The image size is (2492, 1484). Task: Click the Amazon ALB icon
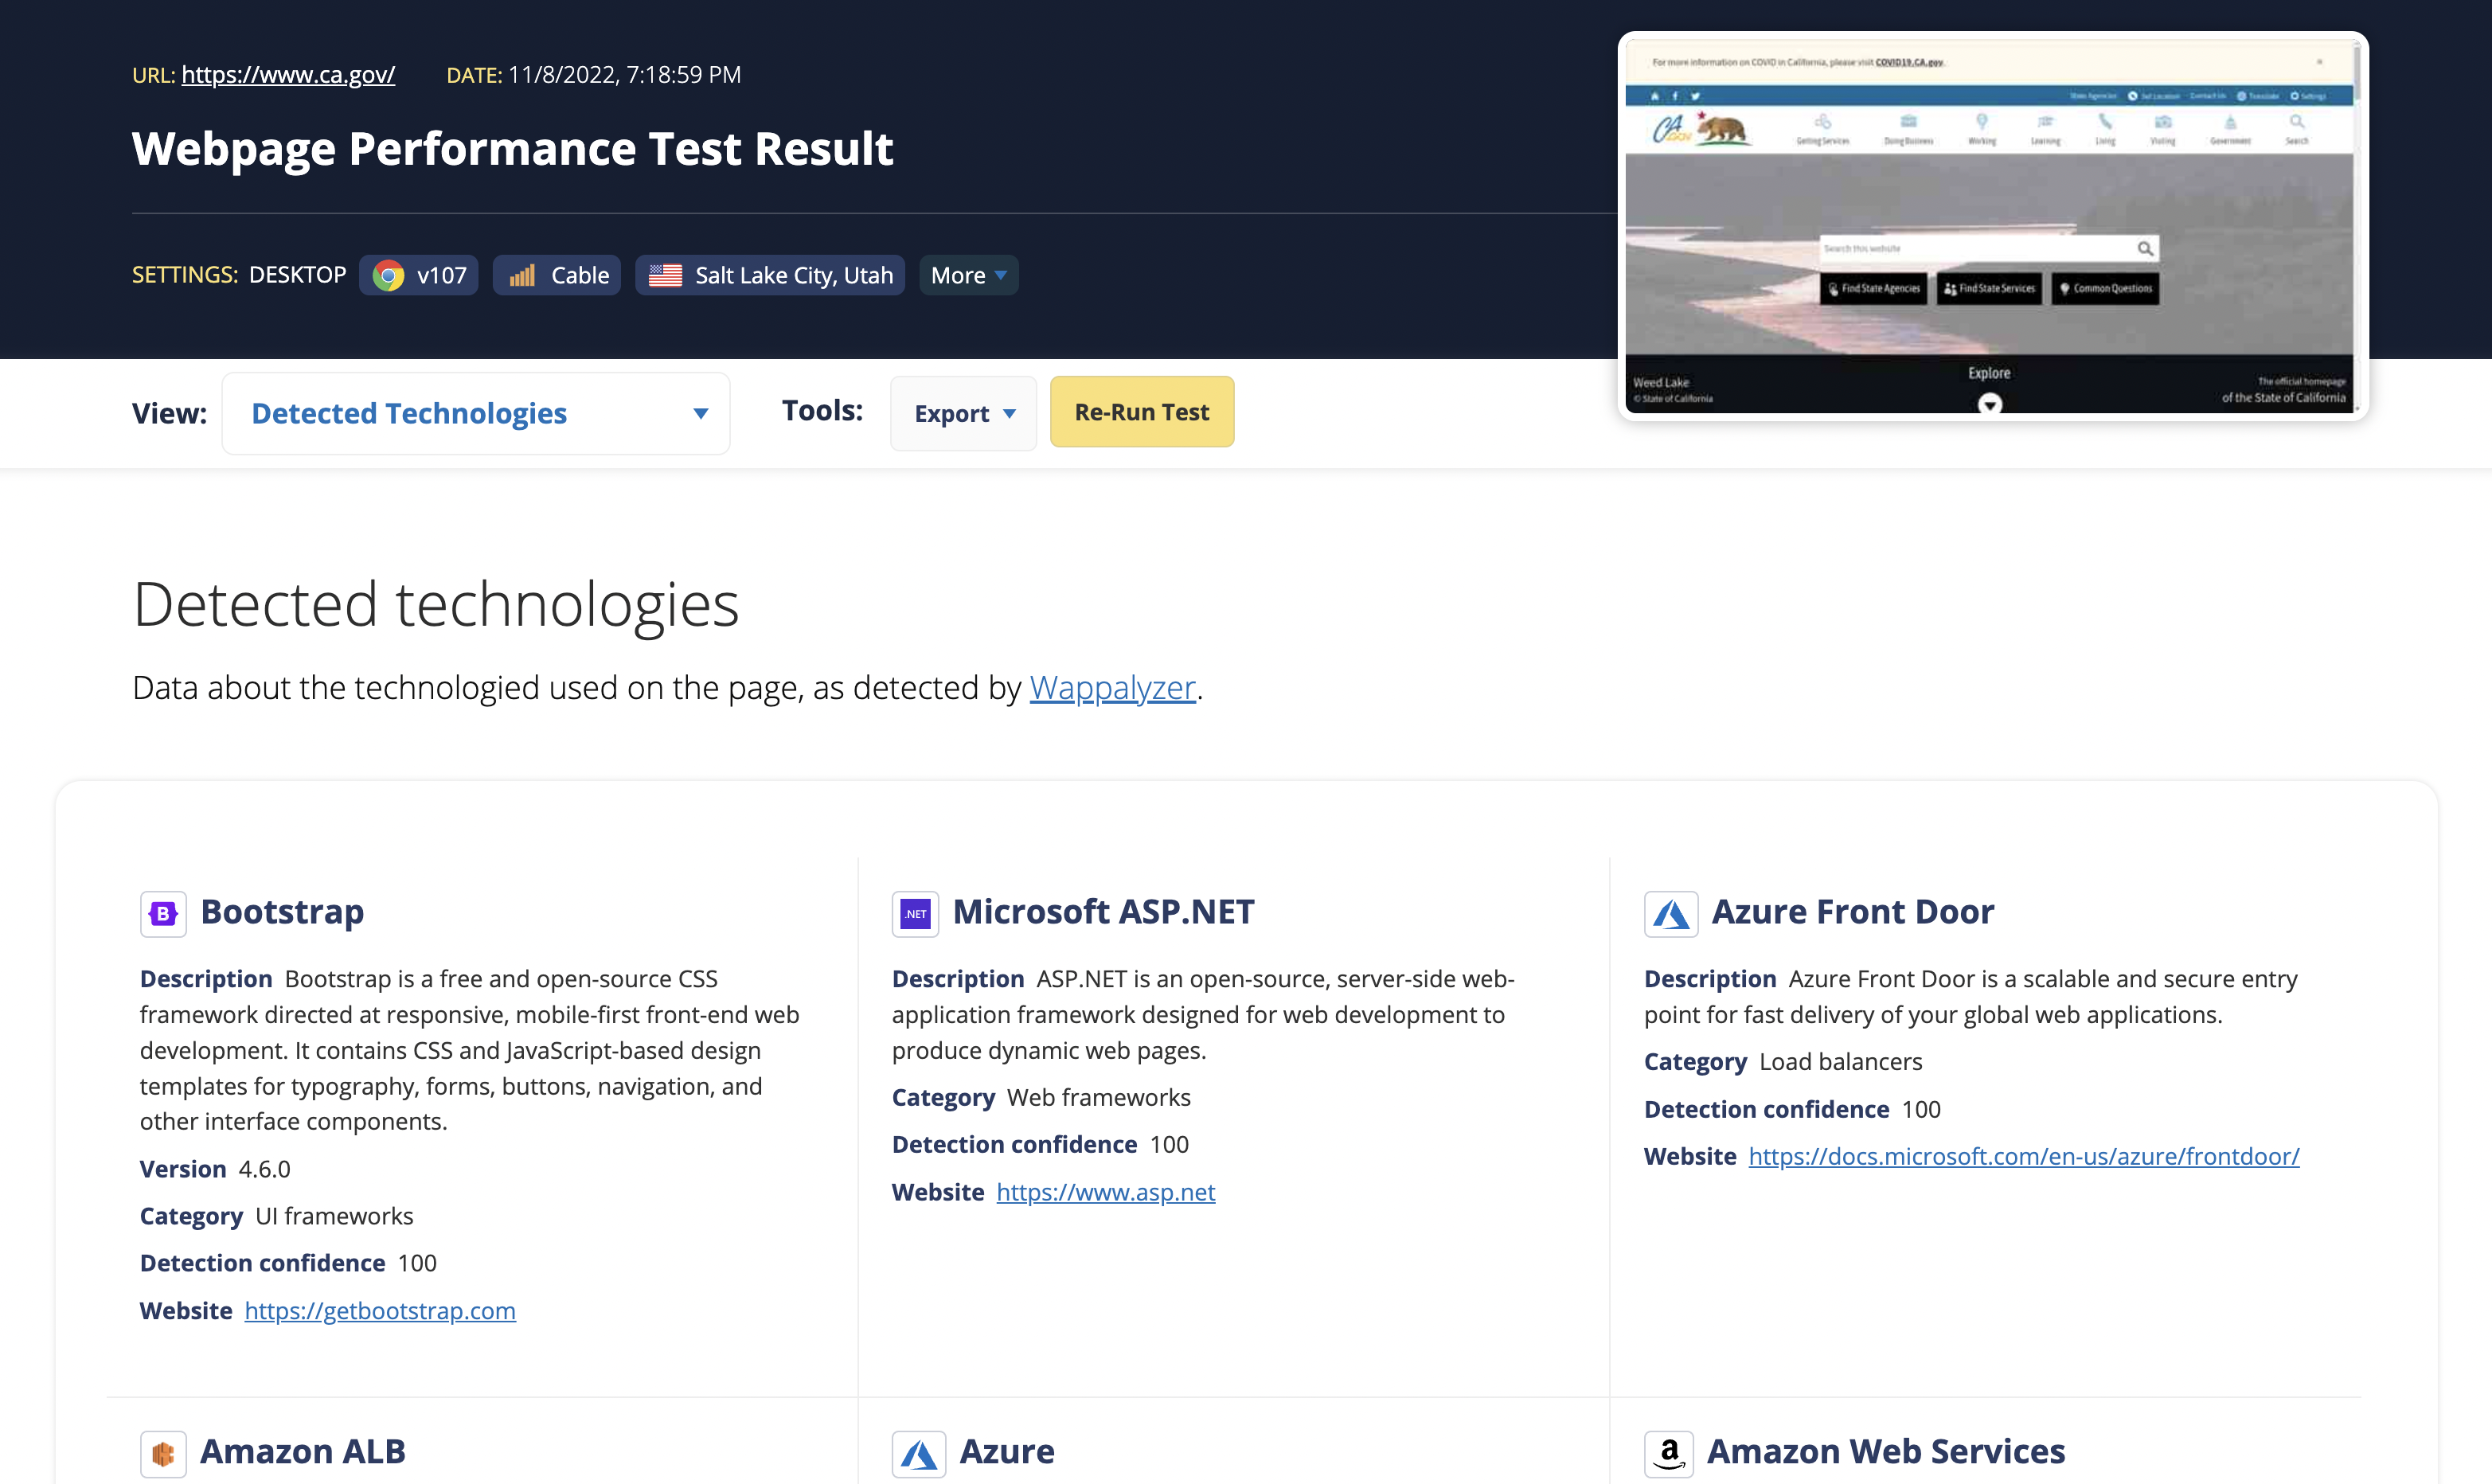click(163, 1453)
